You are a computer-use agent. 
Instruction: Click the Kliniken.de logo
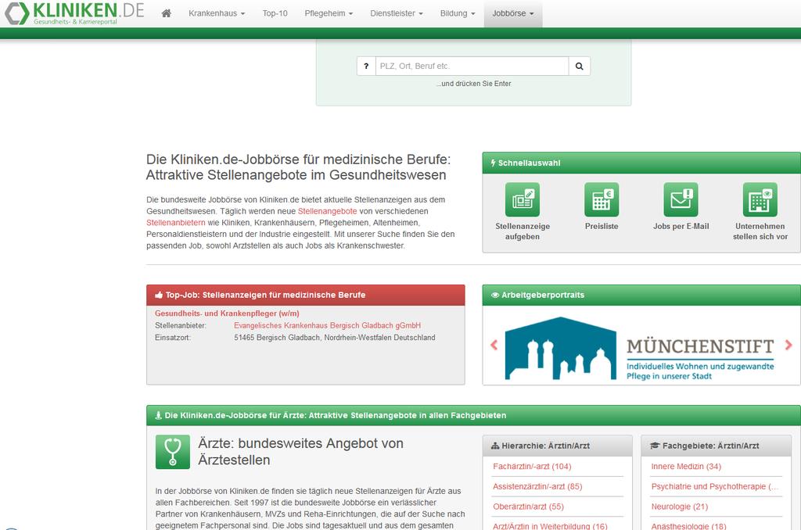[74, 13]
